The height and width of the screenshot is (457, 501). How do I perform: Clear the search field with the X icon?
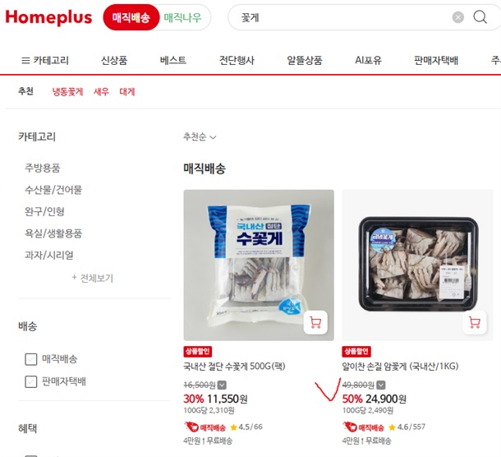point(457,17)
